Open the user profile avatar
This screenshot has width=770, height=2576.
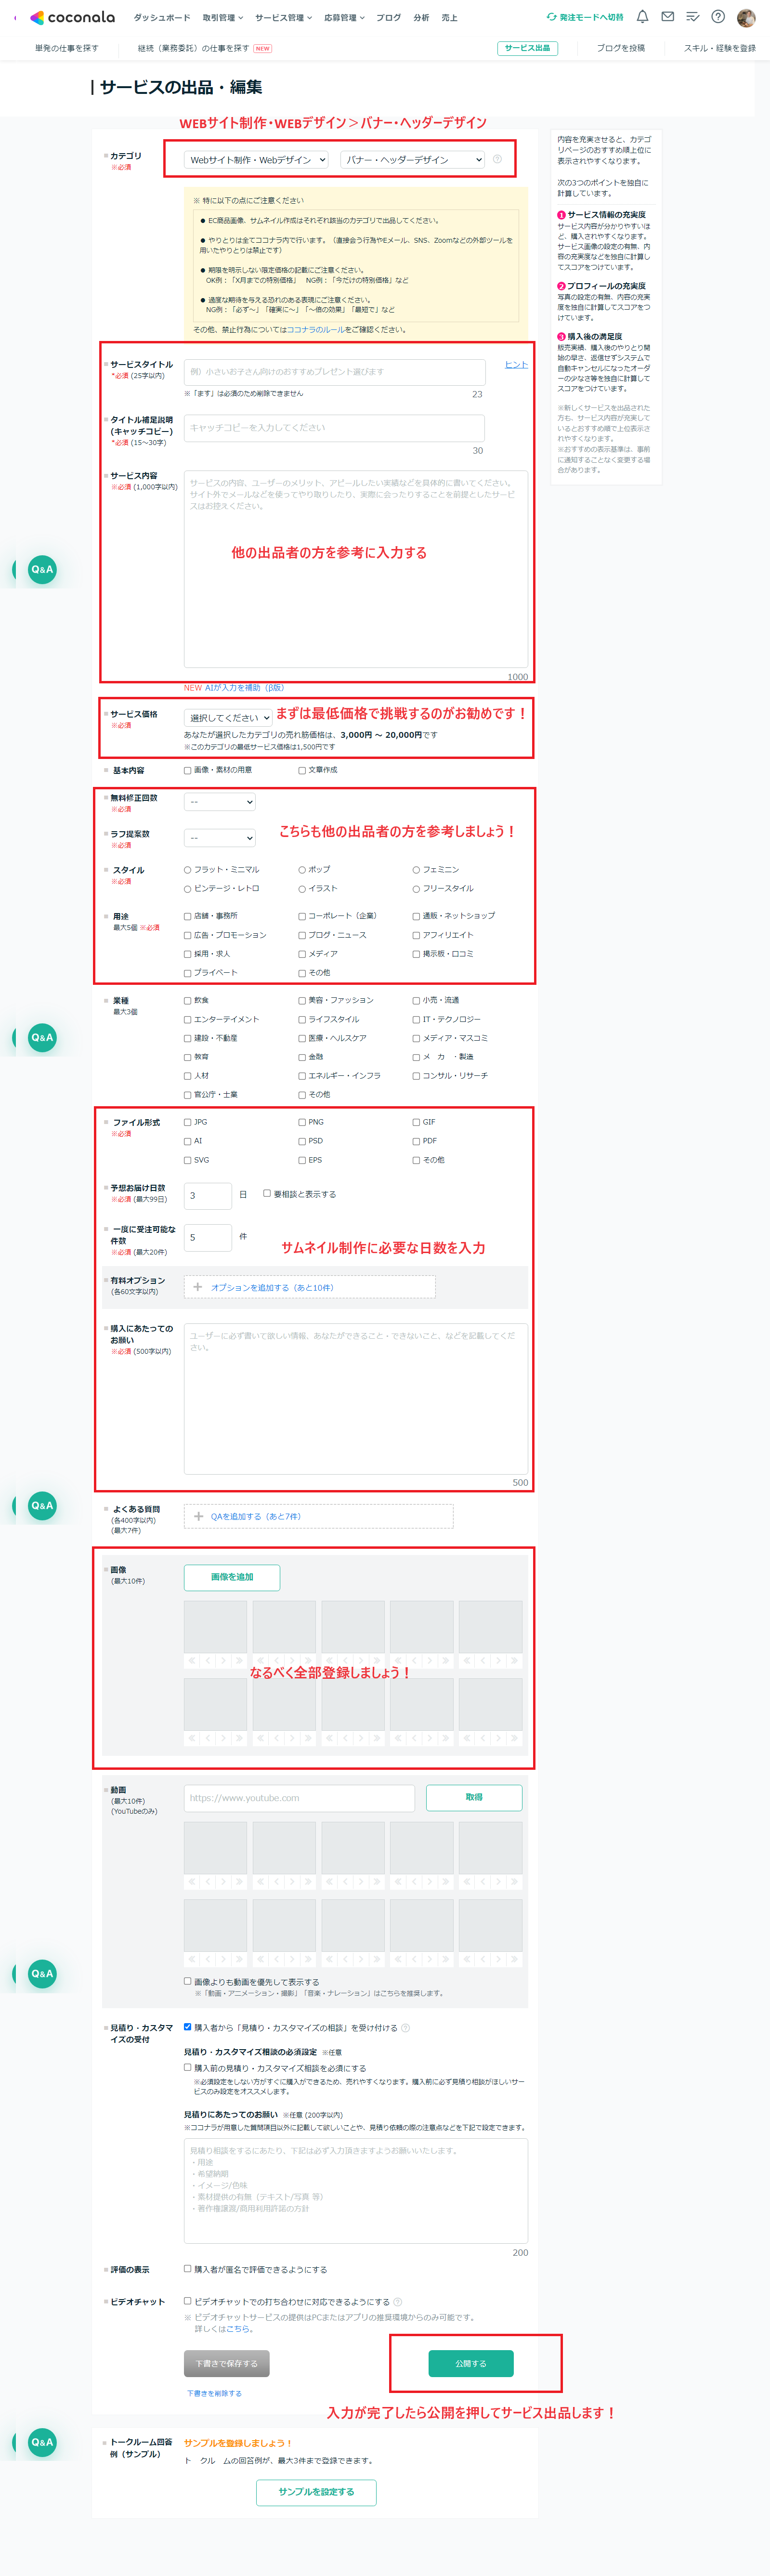coord(746,18)
